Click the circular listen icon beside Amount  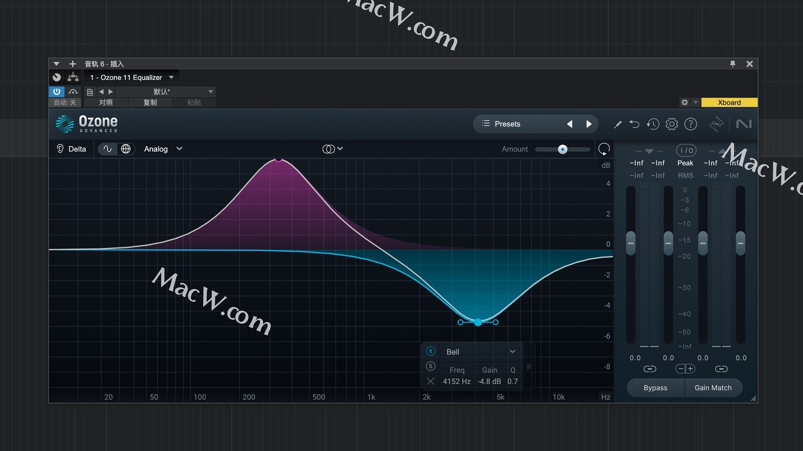[604, 149]
